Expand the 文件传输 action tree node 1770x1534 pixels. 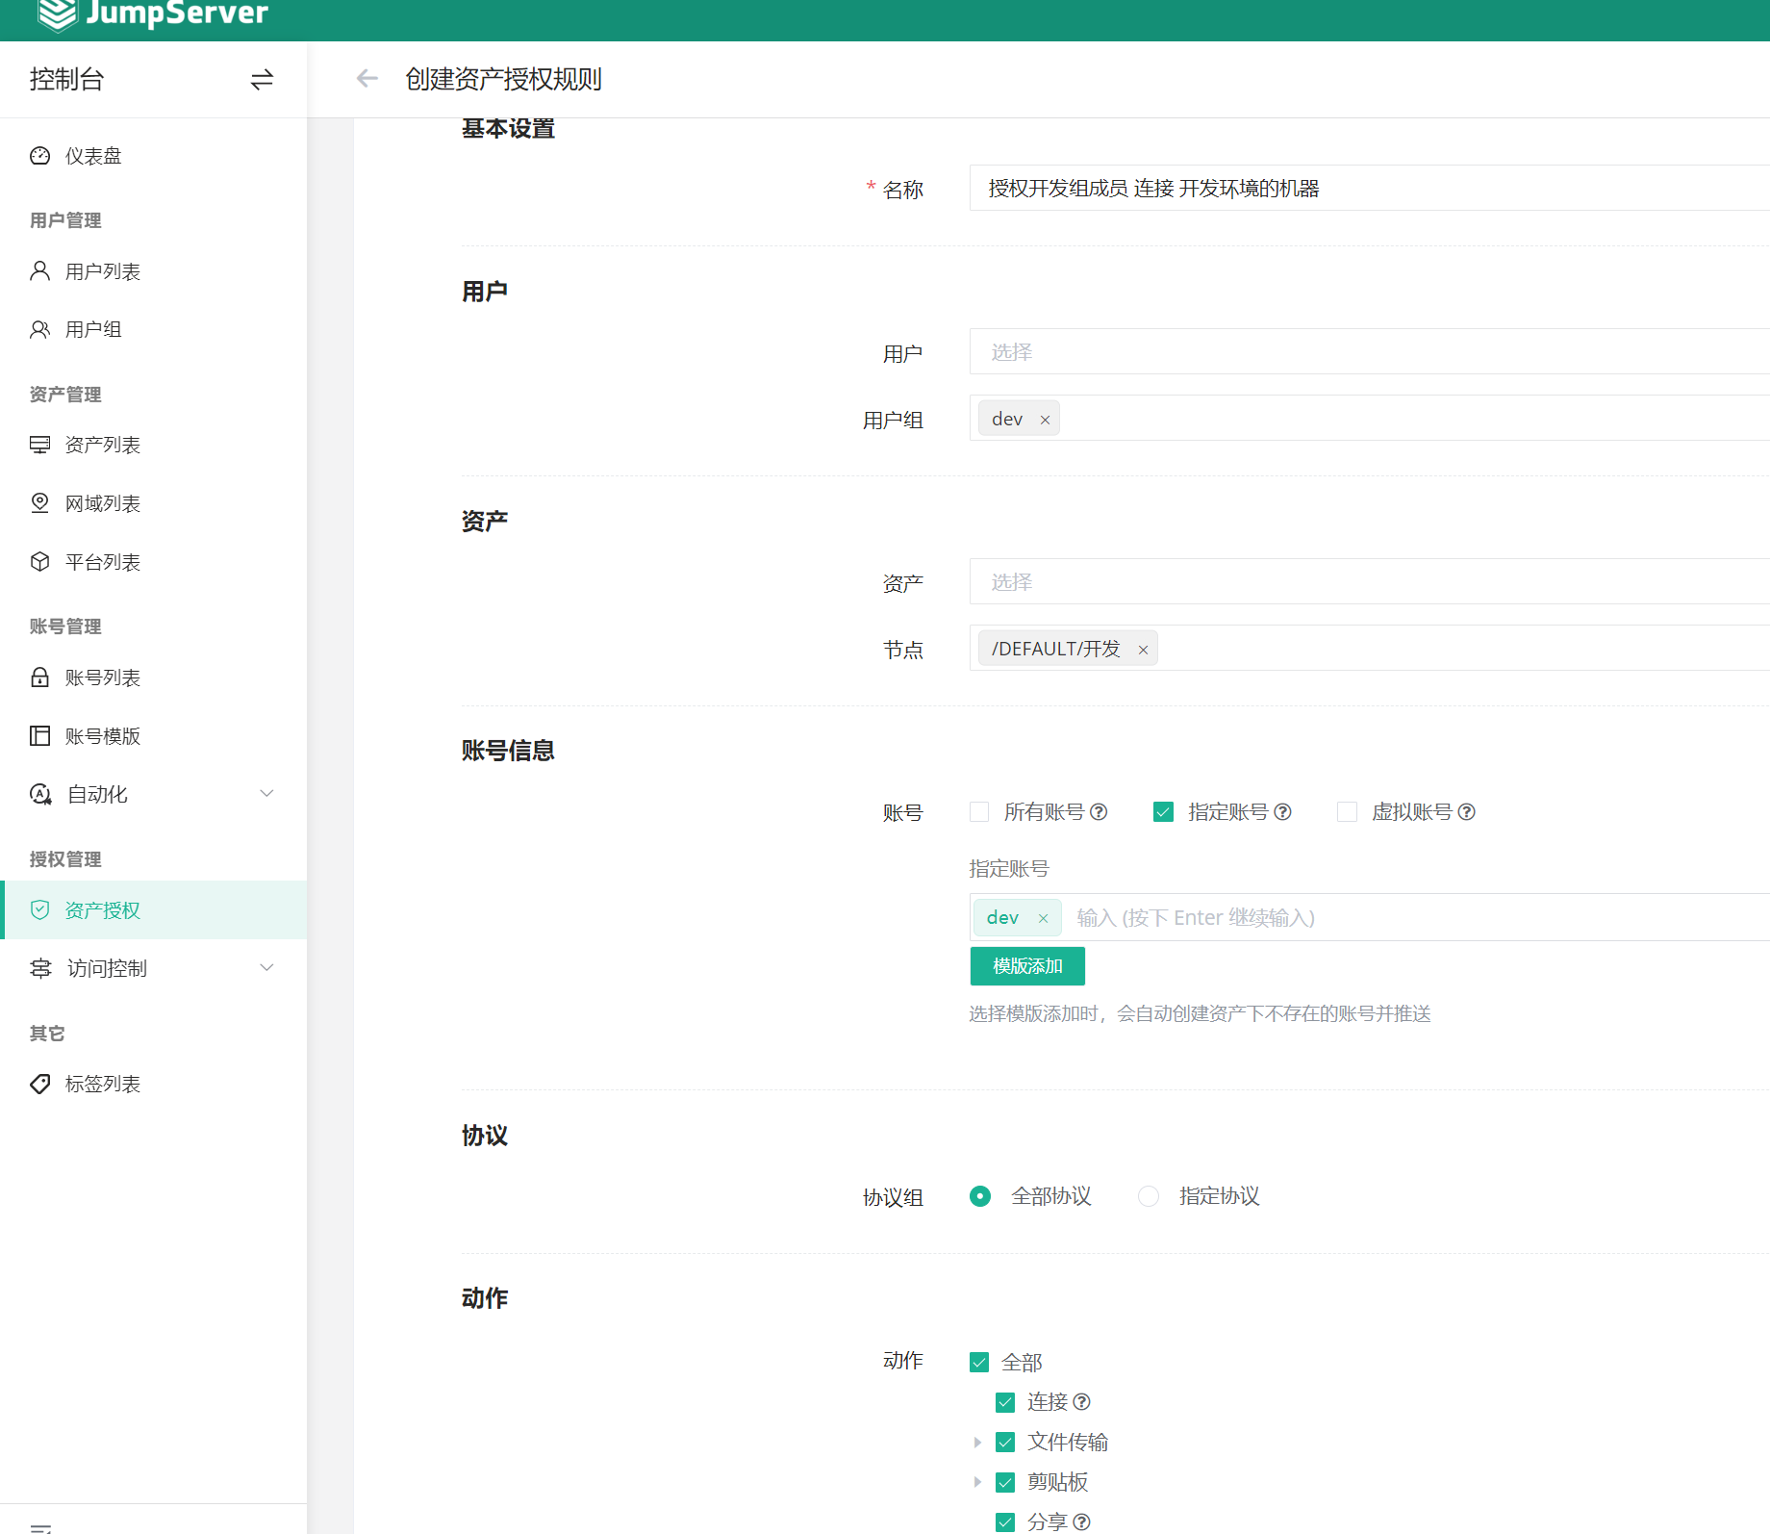point(977,1443)
